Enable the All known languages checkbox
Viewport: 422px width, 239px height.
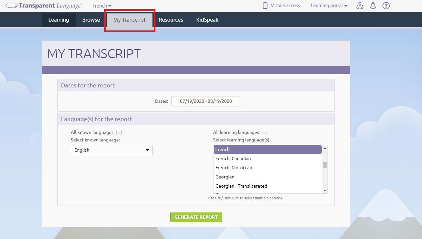(x=119, y=132)
